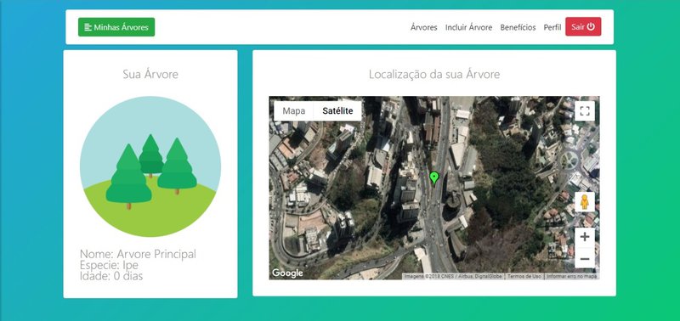This screenshot has width=680, height=321.
Task: Zoom in with the plus button
Action: pos(585,237)
